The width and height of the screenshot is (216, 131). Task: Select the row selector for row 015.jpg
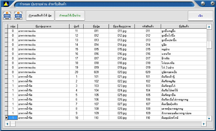(6, 49)
